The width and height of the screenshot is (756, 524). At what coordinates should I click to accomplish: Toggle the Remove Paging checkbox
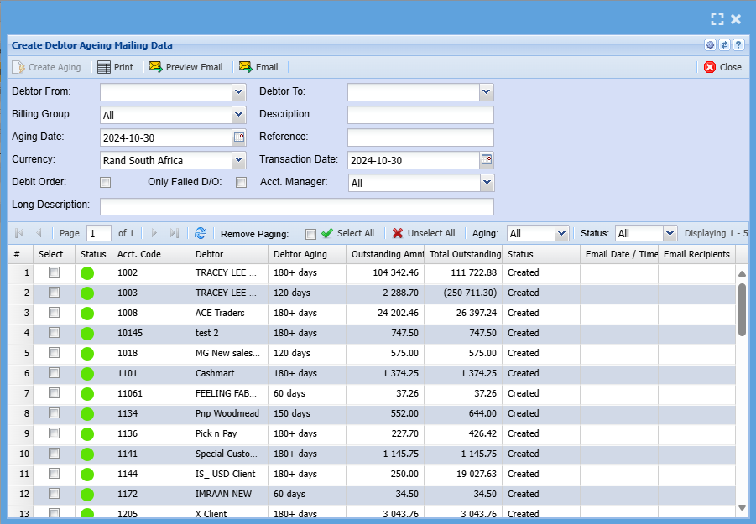pos(310,234)
